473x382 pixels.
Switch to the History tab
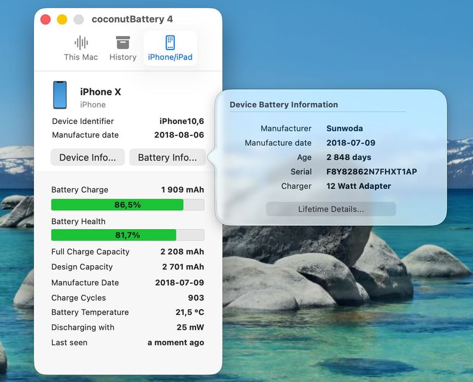click(x=123, y=49)
